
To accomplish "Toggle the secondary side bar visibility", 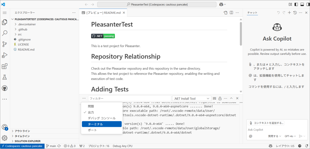I will [307, 4].
